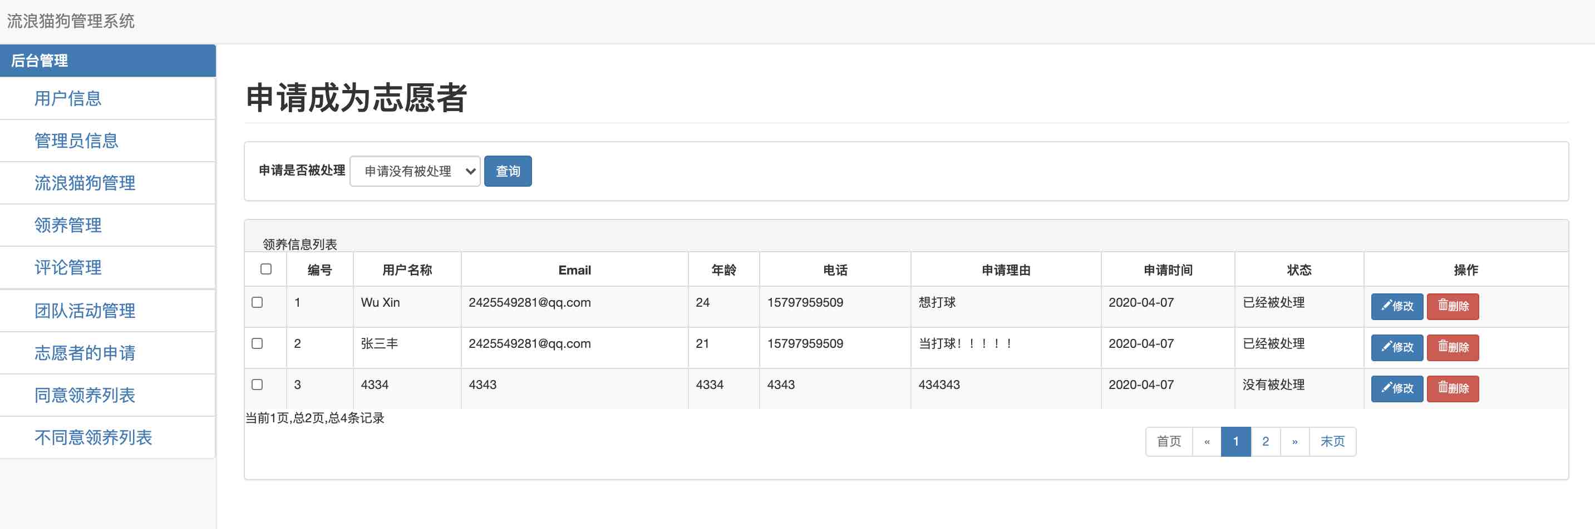Viewport: 1595px width, 529px height.
Task: Click the 查询 search button
Action: pos(508,171)
